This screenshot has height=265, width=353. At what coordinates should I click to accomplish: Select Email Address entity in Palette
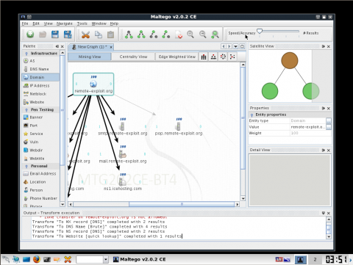pos(40,173)
